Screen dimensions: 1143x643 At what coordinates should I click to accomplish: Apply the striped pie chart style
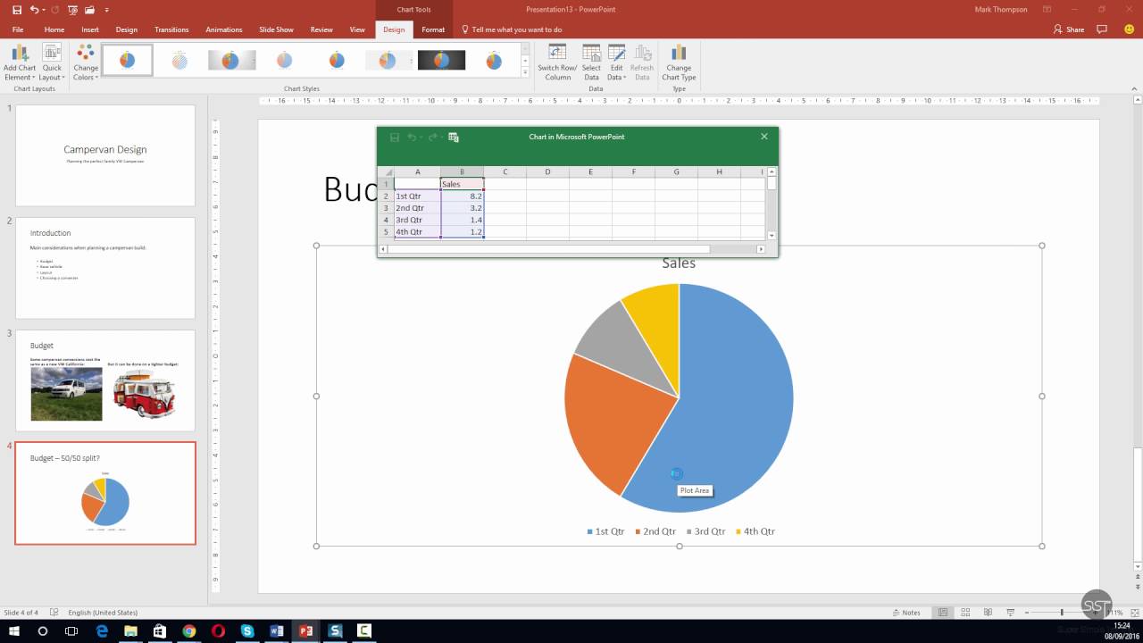(179, 61)
